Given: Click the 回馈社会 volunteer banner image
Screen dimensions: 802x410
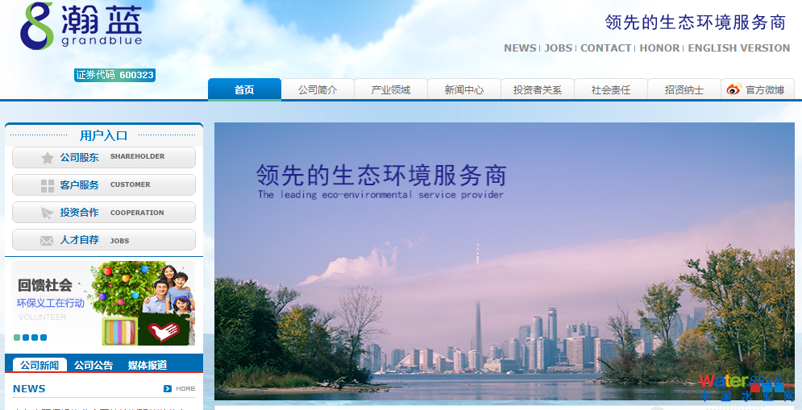Looking at the screenshot, I should pos(104,303).
